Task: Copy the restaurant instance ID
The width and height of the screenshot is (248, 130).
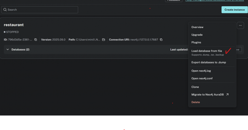Action: [x=36, y=40]
